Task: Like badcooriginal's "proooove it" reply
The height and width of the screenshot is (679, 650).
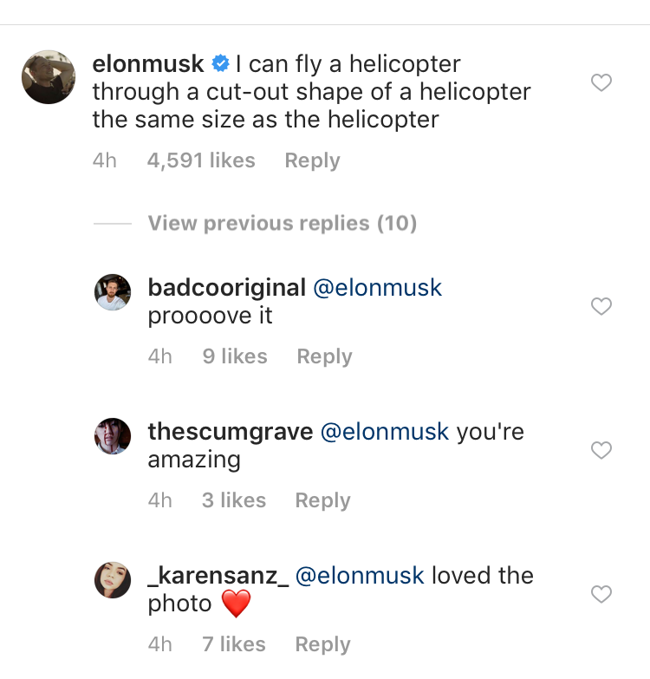Action: (x=601, y=306)
